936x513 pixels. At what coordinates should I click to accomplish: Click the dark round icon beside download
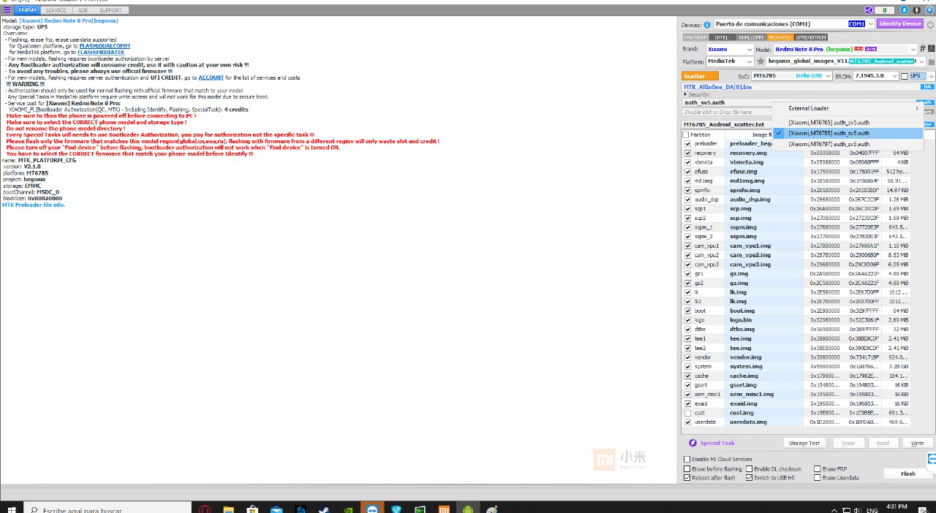916,10
